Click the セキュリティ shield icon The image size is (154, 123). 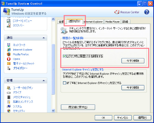[9, 111]
